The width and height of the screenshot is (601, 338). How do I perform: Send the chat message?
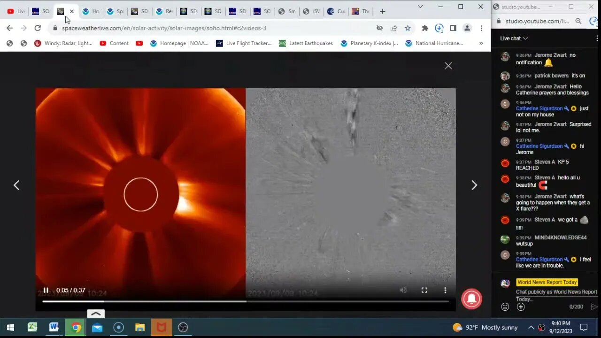(594, 307)
